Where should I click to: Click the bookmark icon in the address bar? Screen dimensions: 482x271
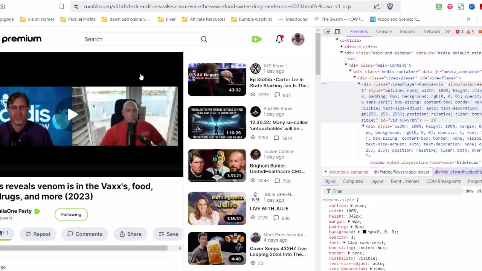(62, 6)
